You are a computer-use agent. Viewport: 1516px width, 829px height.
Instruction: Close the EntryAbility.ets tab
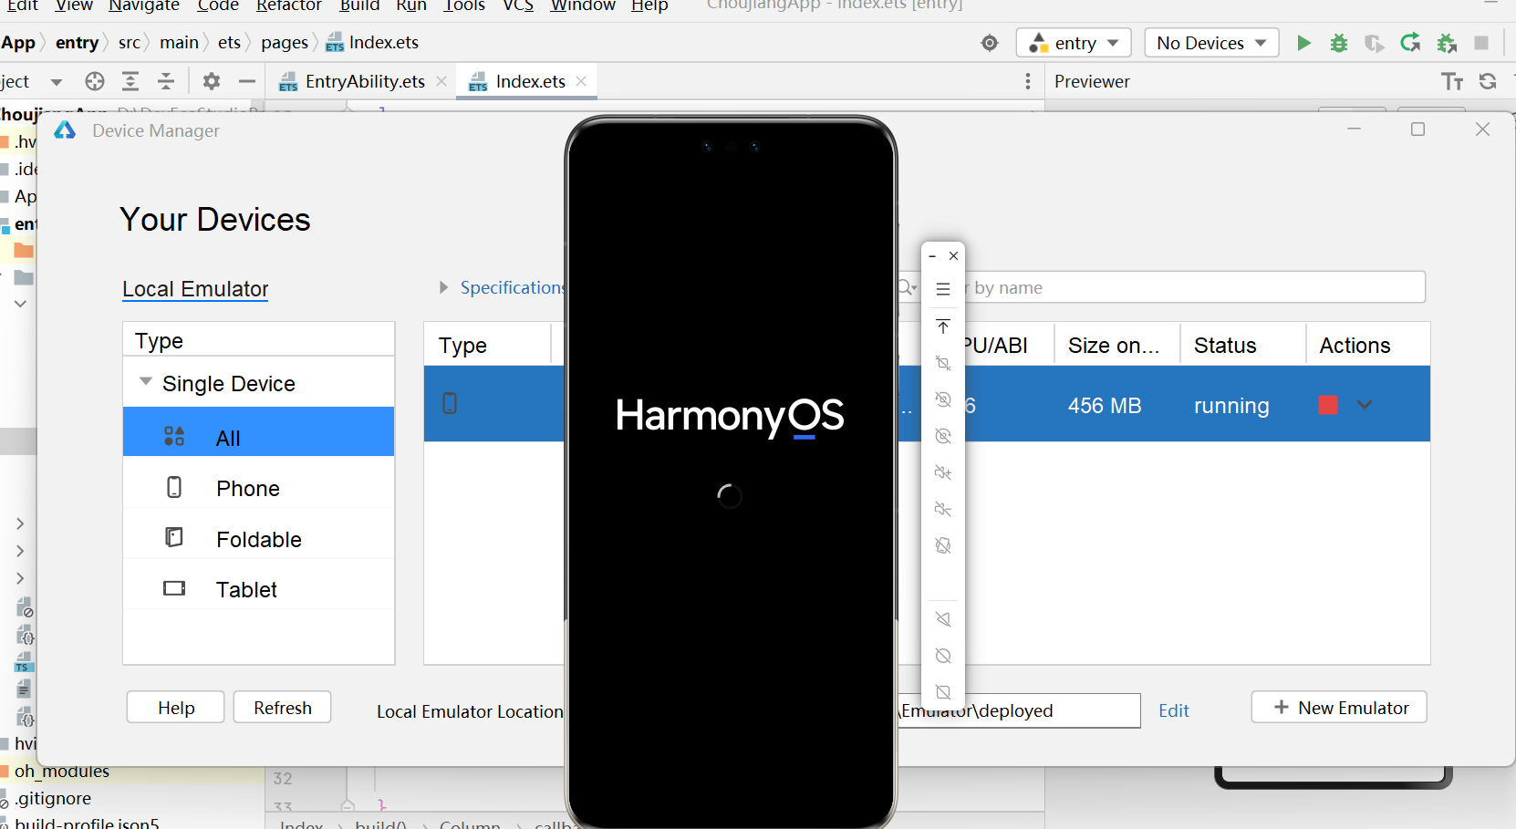tap(441, 81)
